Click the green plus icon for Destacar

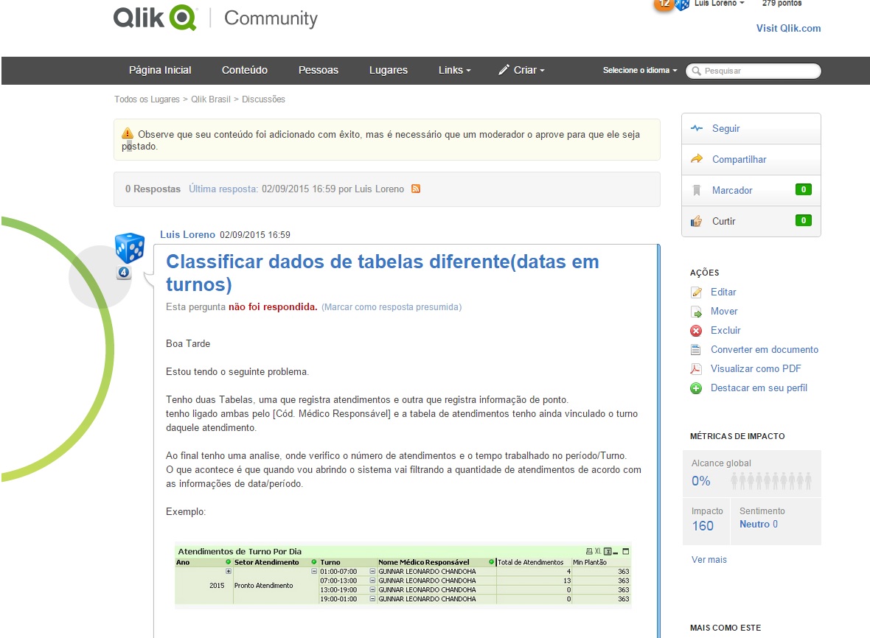tap(696, 388)
